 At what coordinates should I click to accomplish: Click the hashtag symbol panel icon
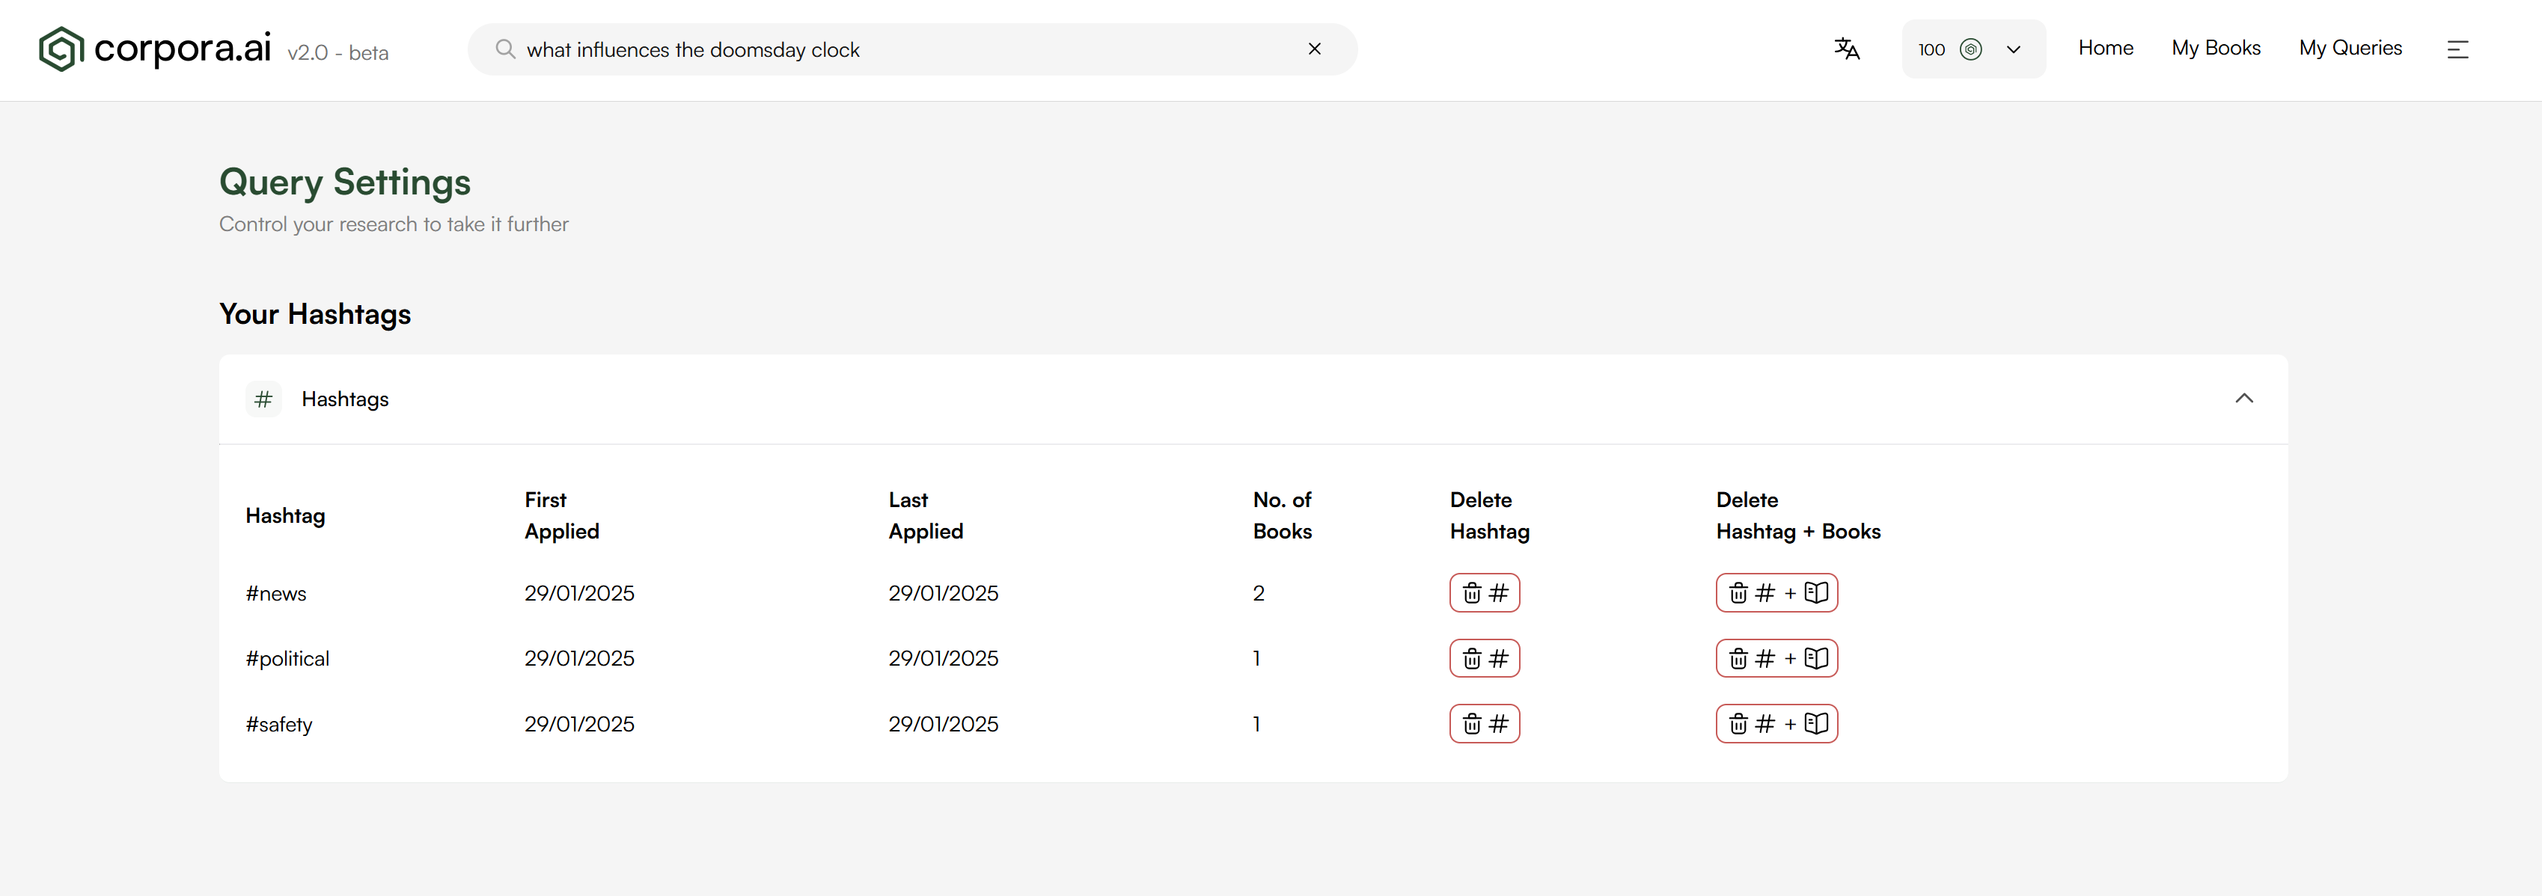[x=263, y=399]
